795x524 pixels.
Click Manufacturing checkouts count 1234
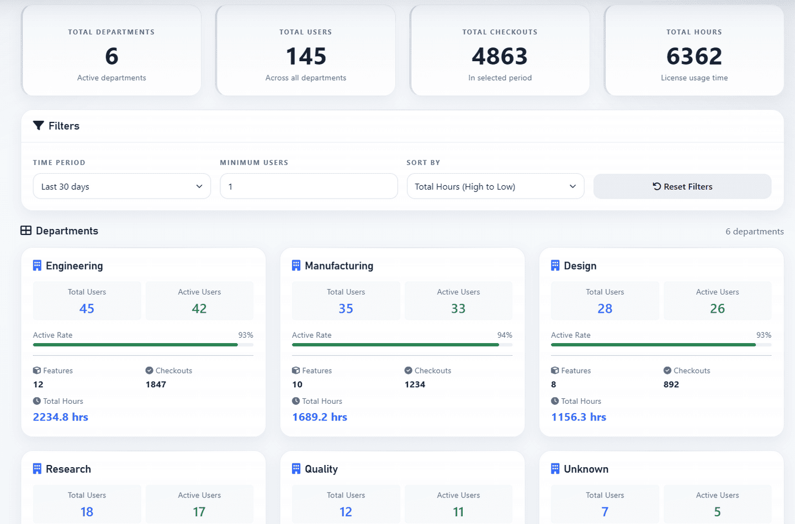pos(415,384)
